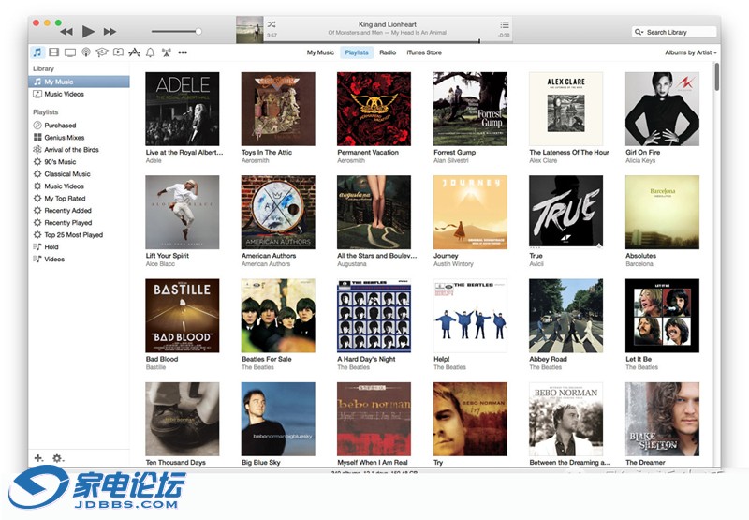Toggle shuffle in the now playing display
749x520 pixels.
tap(272, 24)
